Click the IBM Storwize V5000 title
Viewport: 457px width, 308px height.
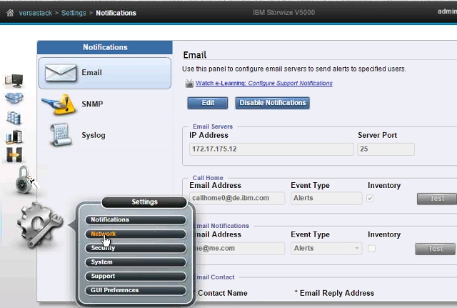point(283,13)
